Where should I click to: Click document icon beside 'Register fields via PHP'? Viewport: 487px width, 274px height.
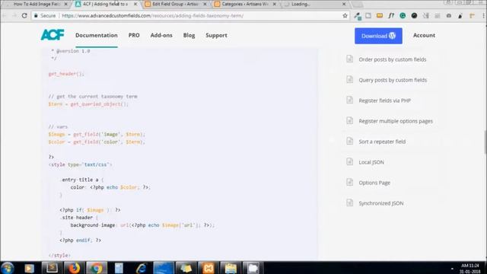coord(350,100)
